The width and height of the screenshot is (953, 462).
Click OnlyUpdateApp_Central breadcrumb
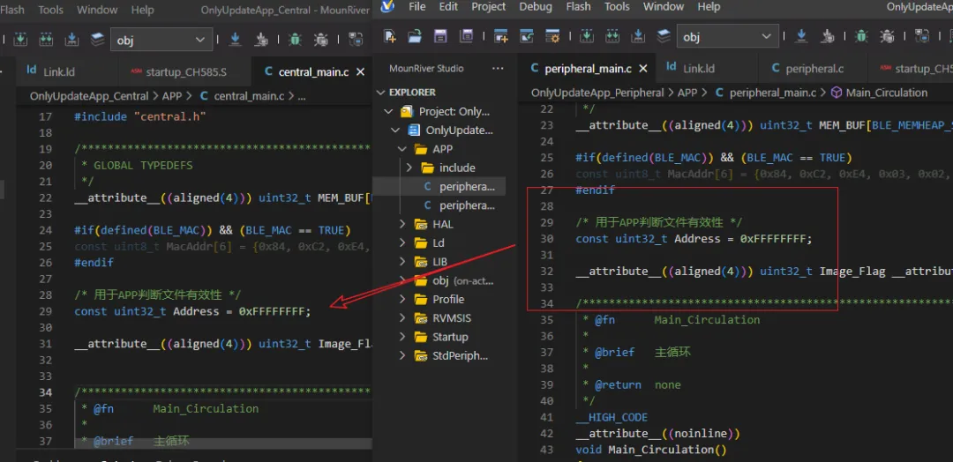[89, 96]
